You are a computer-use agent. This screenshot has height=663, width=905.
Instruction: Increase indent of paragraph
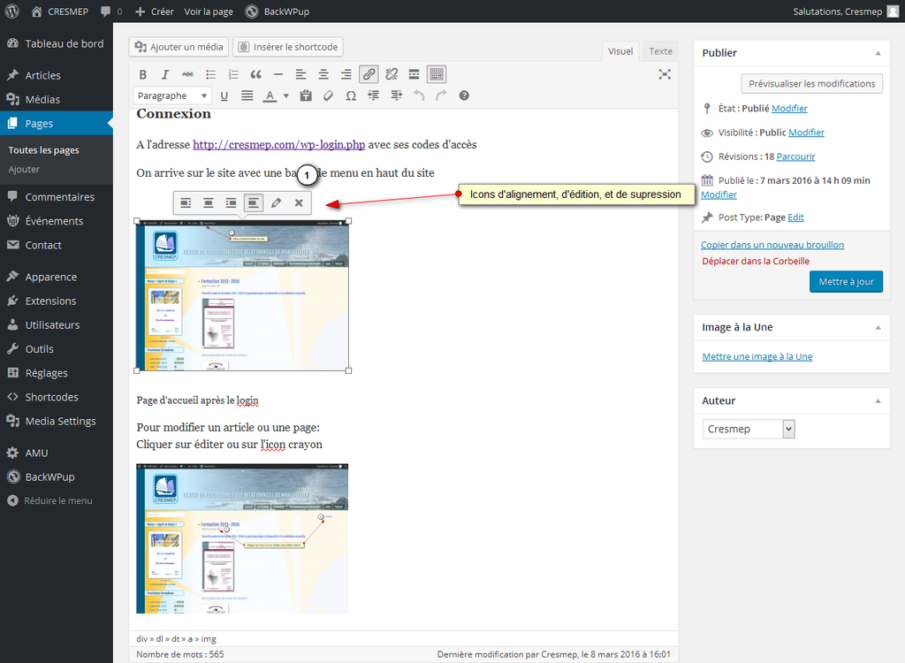point(397,95)
